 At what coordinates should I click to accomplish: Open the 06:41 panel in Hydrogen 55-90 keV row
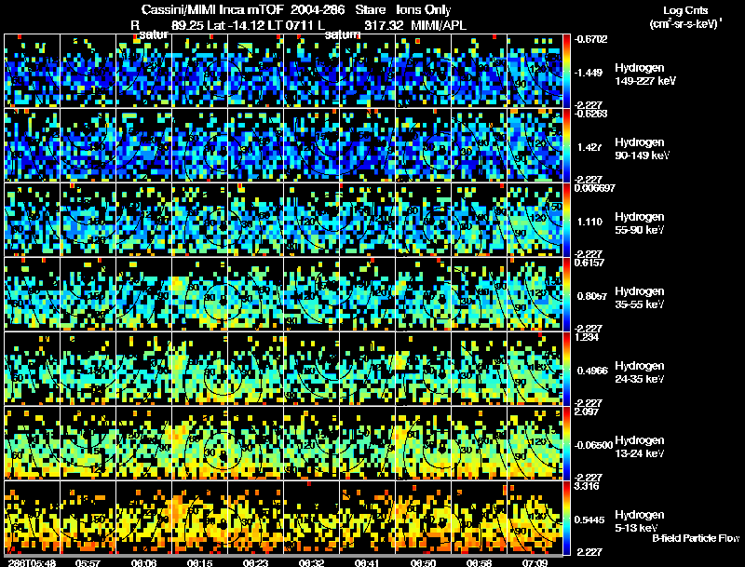367,220
